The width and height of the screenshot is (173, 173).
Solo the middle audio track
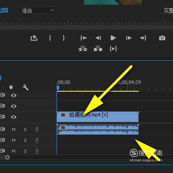25,140
